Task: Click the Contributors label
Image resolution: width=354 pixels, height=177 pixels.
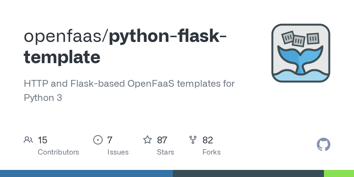Action: [x=58, y=152]
